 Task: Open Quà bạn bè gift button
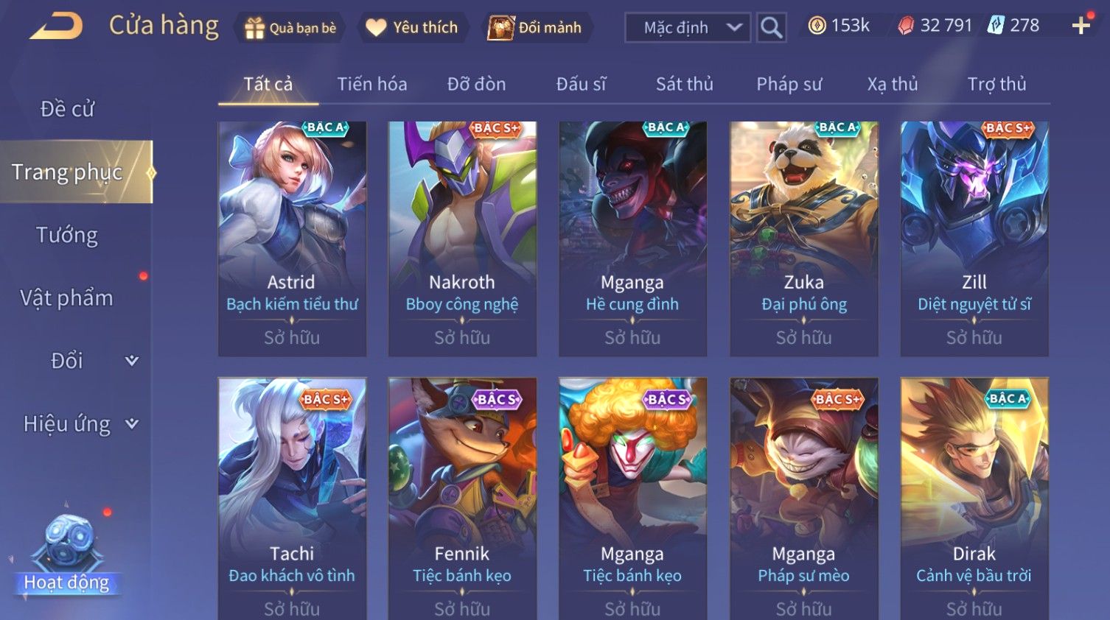tap(290, 28)
